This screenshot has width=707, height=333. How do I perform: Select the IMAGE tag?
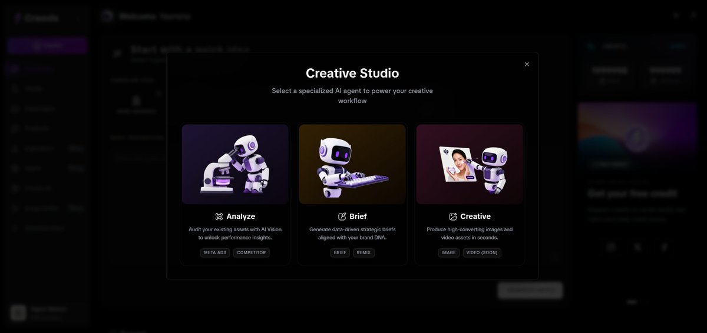(x=449, y=253)
